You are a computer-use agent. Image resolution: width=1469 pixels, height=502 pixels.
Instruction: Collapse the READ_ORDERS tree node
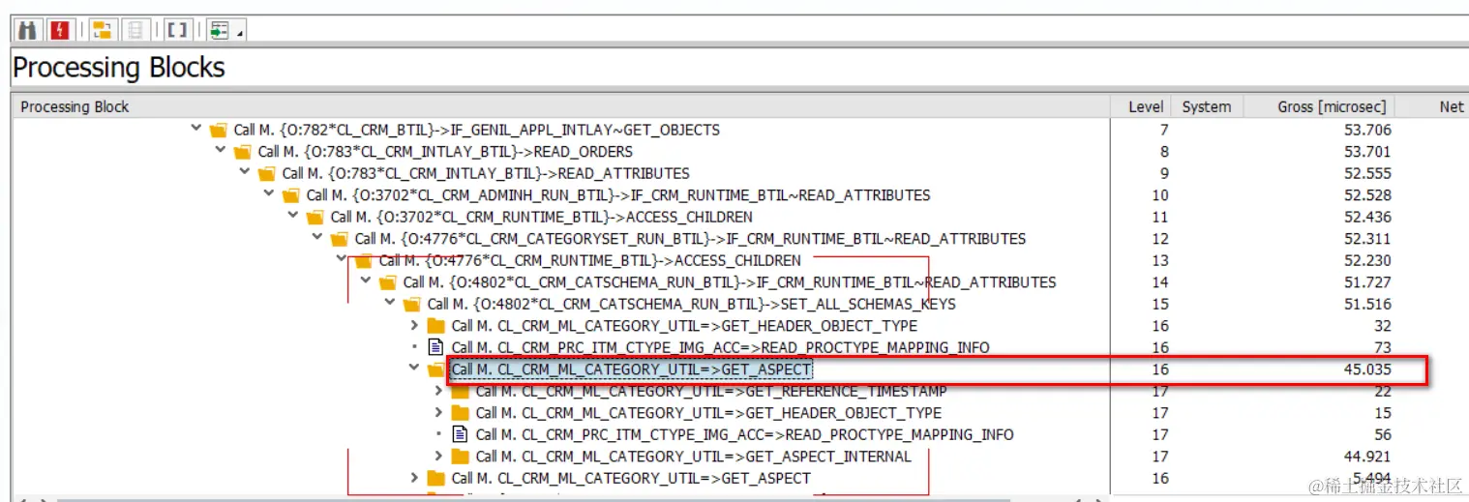pyautogui.click(x=221, y=151)
